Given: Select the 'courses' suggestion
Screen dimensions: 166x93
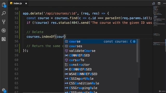Looking at the screenshot, I should pos(100,46).
